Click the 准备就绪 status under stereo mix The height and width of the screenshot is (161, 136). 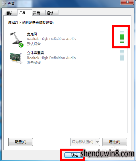coord(34,62)
